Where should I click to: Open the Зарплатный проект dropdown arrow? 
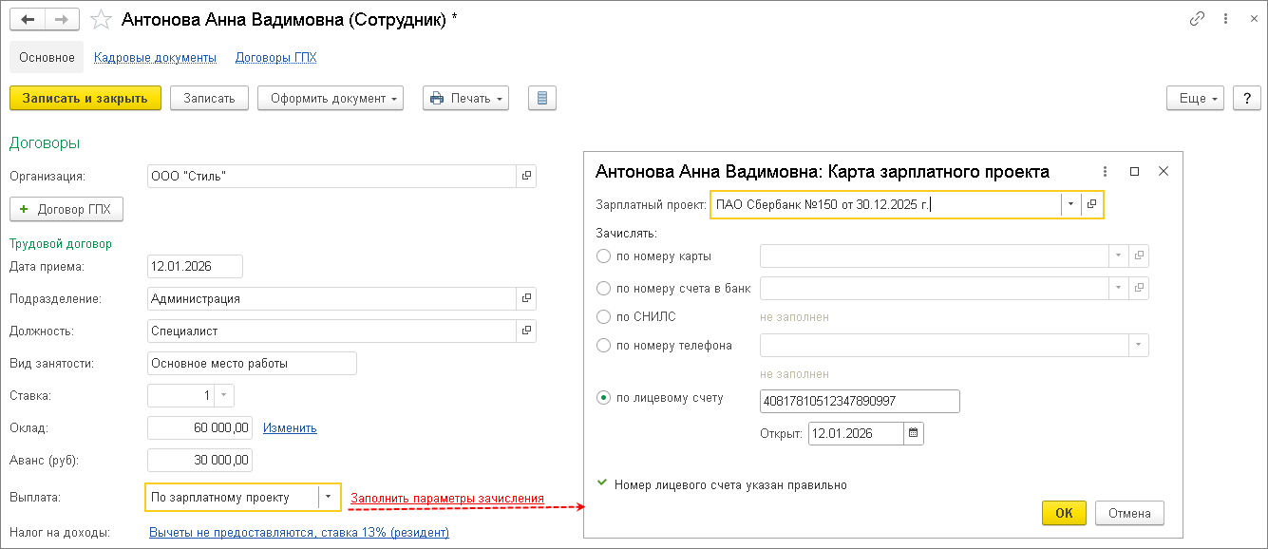click(x=1070, y=204)
